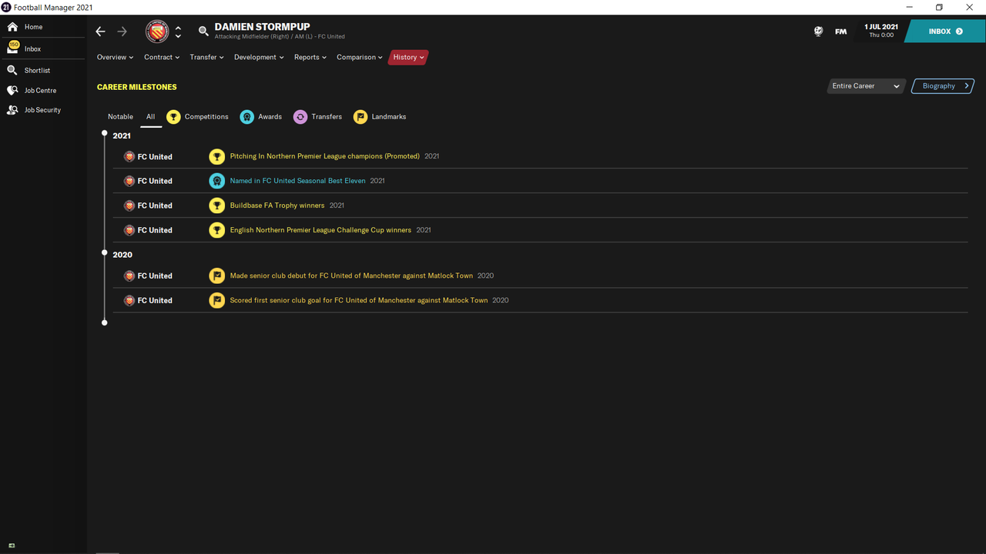
Task: Open Made senior club debut milestone
Action: tap(351, 275)
